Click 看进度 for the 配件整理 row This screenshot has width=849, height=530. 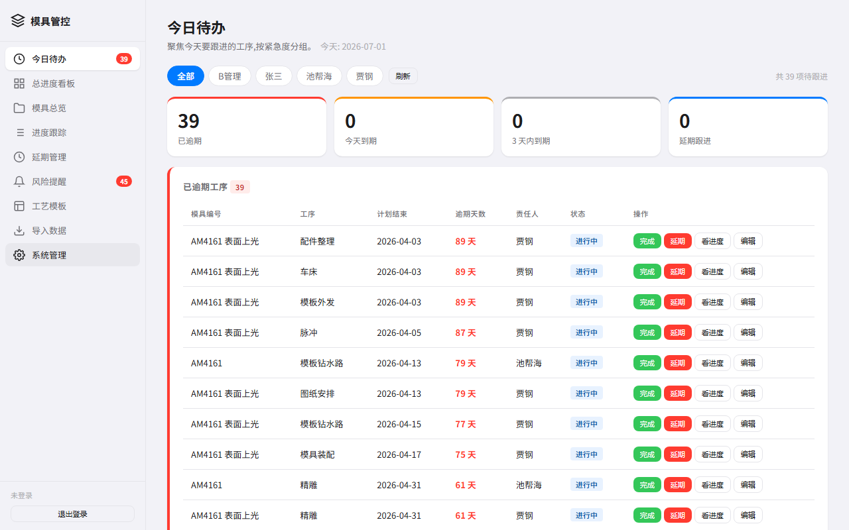pyautogui.click(x=712, y=241)
